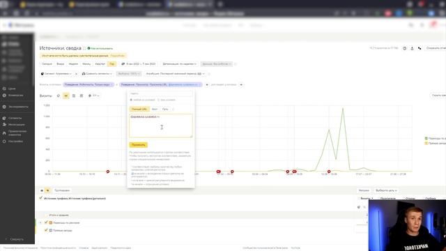Select the first radio option in popup

pyautogui.click(x=131, y=100)
